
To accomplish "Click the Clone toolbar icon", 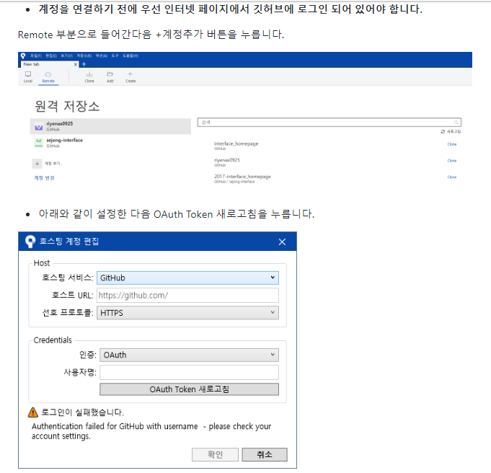I will click(89, 76).
